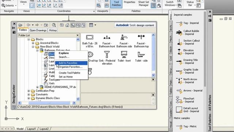
Task: Click the Graphic Scale - Imperial tool
Action: 187,71
